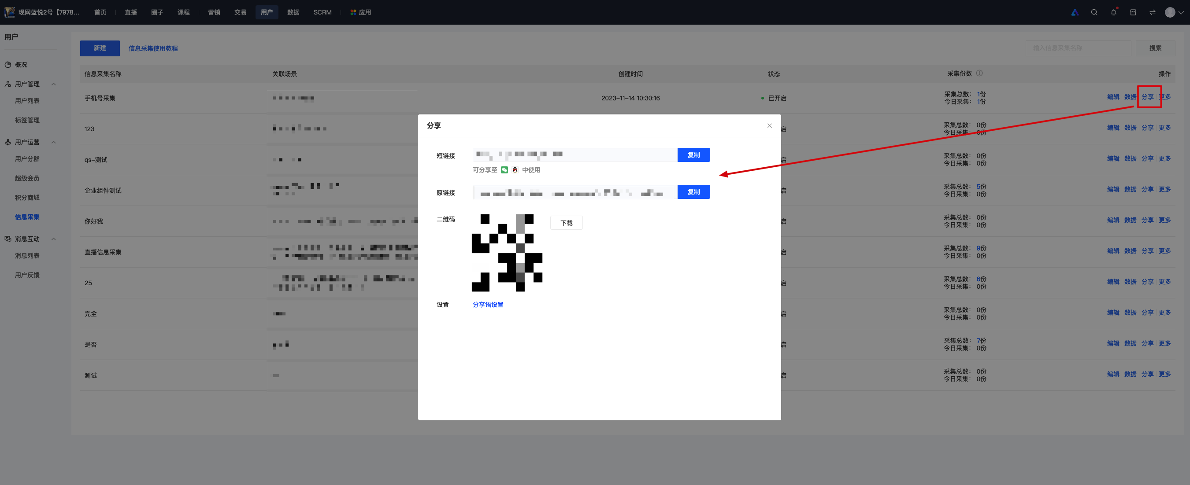Open 分享语设置 link
Image resolution: width=1190 pixels, height=485 pixels.
point(488,305)
